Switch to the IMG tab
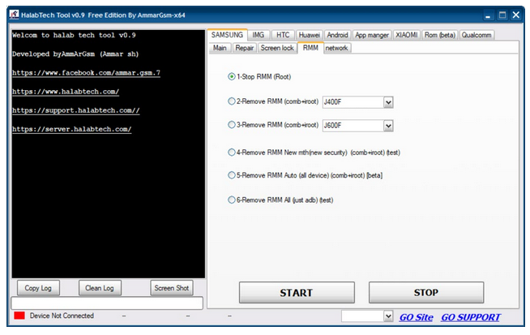Image resolution: width=530 pixels, height=335 pixels. pyautogui.click(x=259, y=35)
